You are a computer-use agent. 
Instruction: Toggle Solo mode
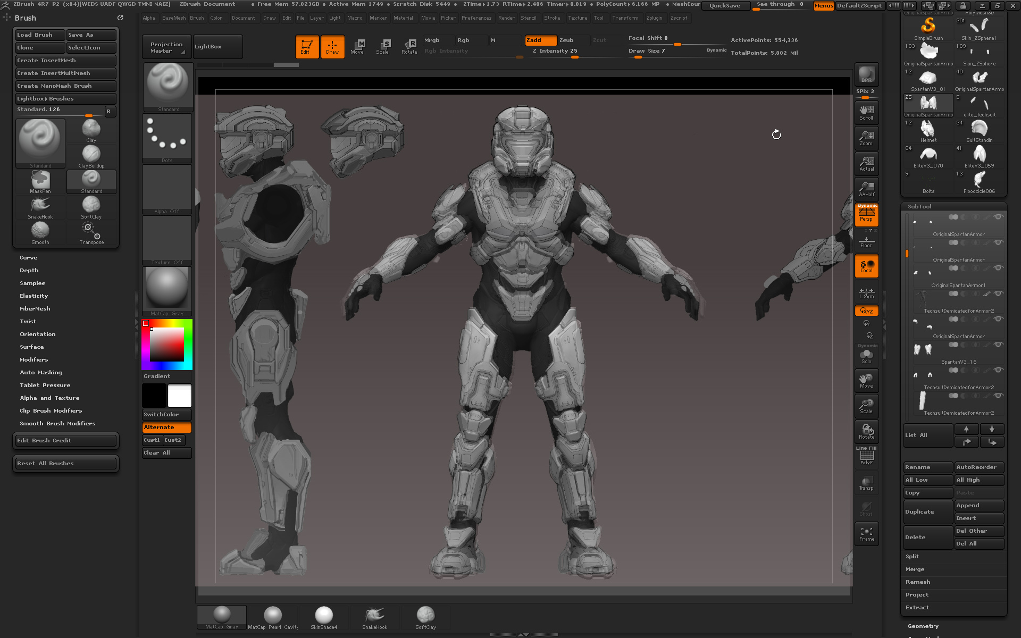point(866,355)
